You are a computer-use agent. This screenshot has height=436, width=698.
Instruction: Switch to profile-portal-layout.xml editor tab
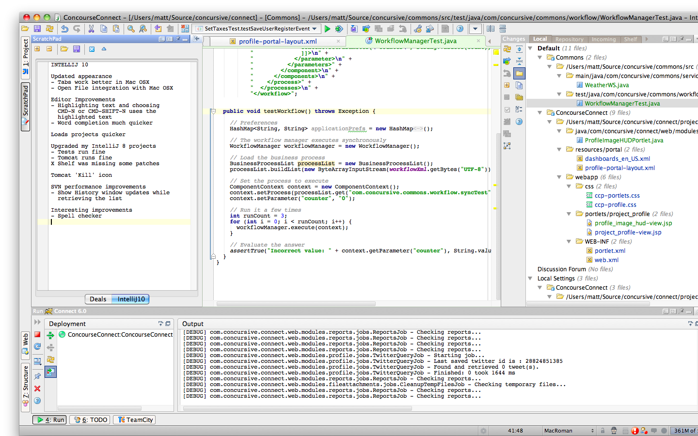[x=278, y=42]
